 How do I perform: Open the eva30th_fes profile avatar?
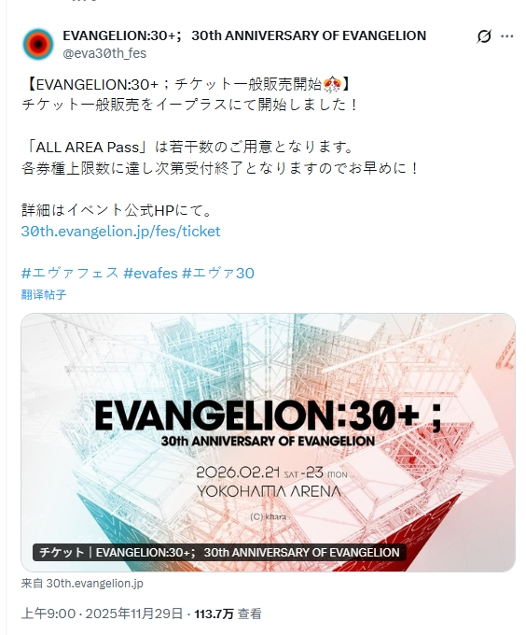coord(38,44)
